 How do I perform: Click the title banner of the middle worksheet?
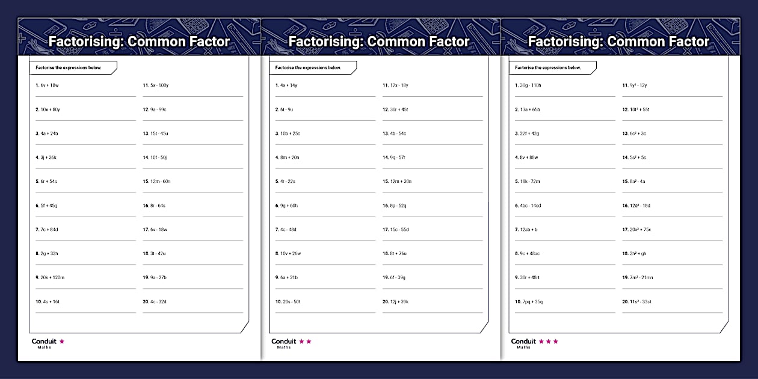coord(379,42)
